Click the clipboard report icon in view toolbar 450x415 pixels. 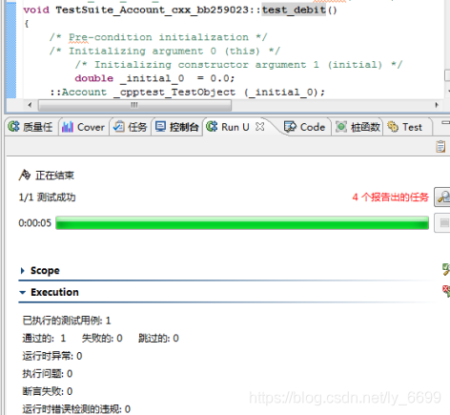coord(440,147)
